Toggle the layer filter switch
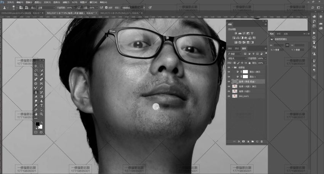The height and width of the screenshot is (174, 324). click(x=266, y=53)
